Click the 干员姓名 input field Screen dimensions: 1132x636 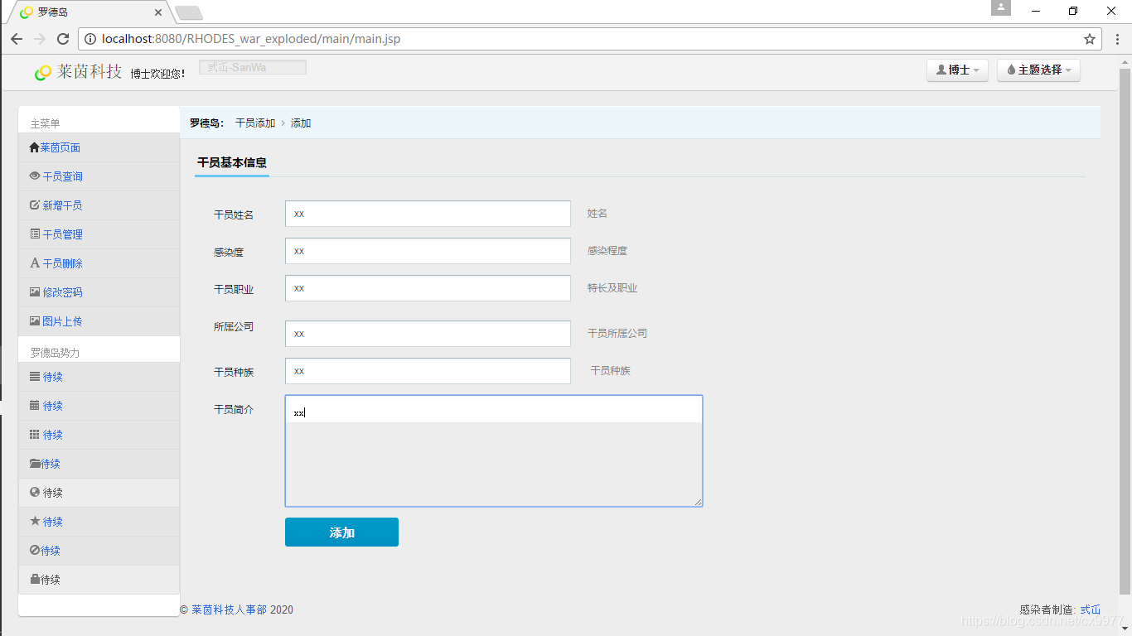pos(428,214)
